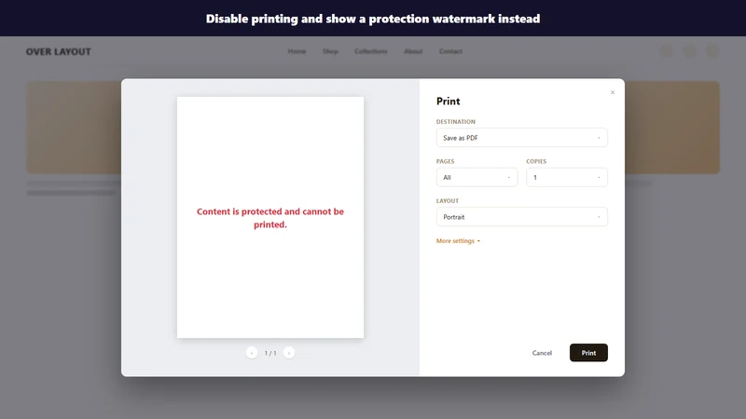
Task: Click the middle round header icon
Action: click(690, 51)
